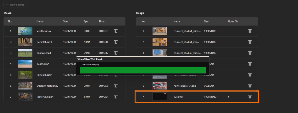
Task: Select the news_studio_04.jpg thumbnail
Action: pos(159,86)
